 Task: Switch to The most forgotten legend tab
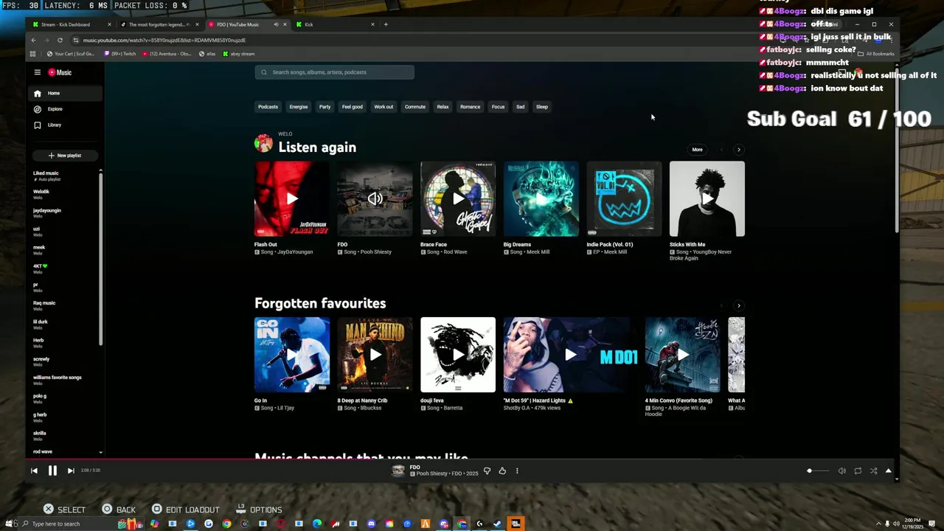[x=158, y=24]
